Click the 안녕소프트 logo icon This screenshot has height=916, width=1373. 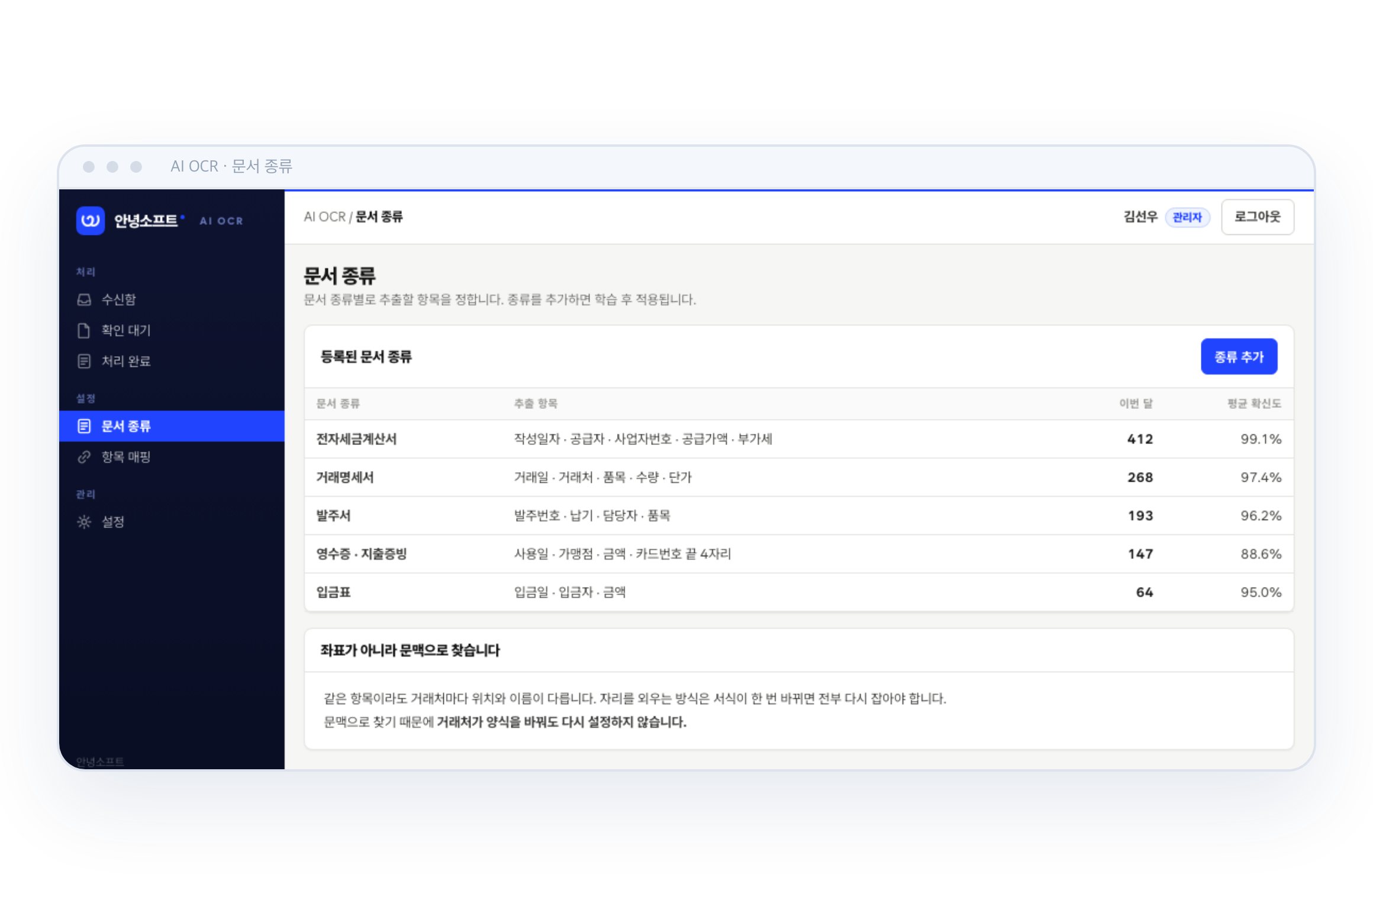(x=91, y=221)
